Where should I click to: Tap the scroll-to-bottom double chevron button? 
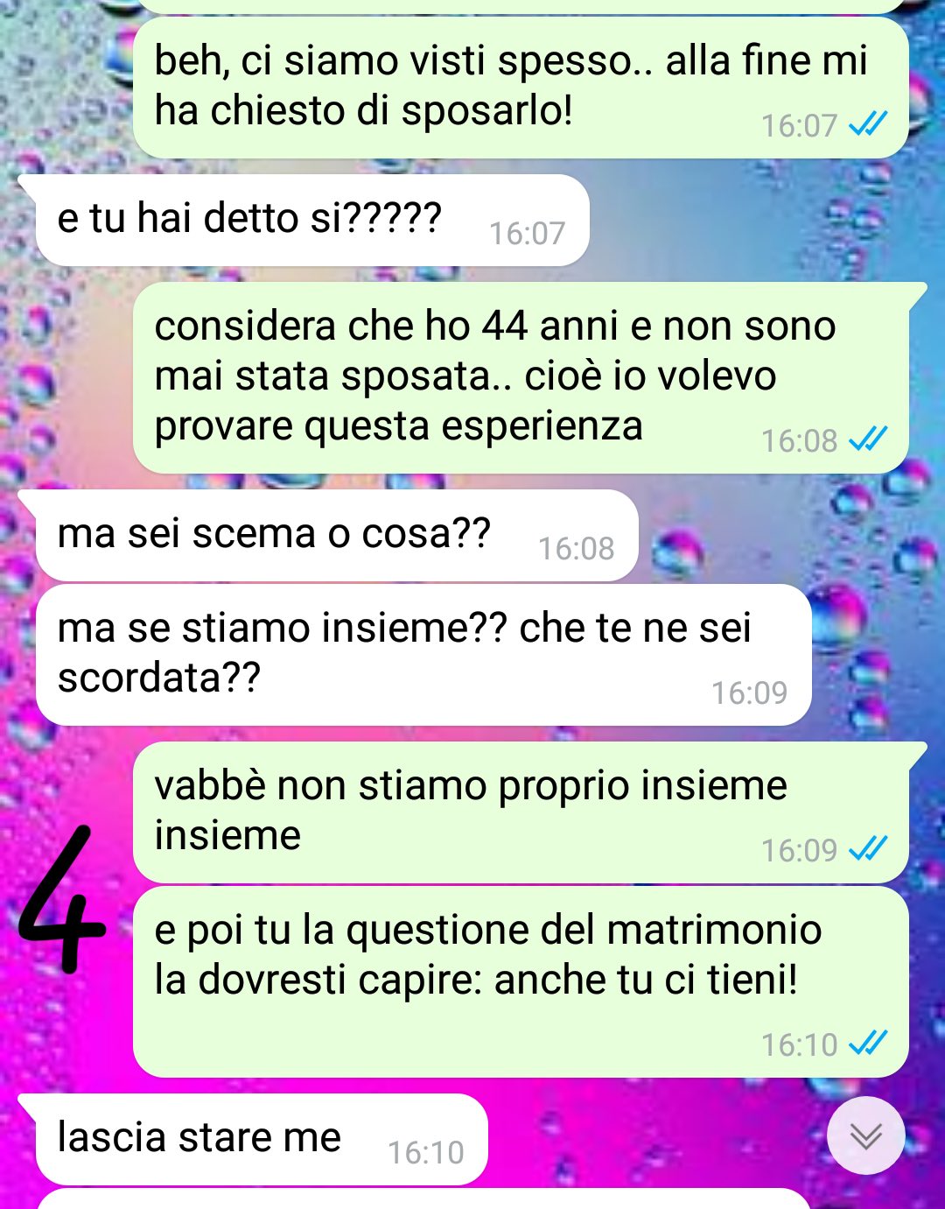click(866, 1135)
